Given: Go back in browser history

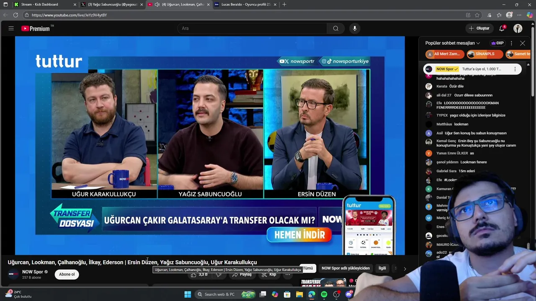Looking at the screenshot, I should click(5, 15).
